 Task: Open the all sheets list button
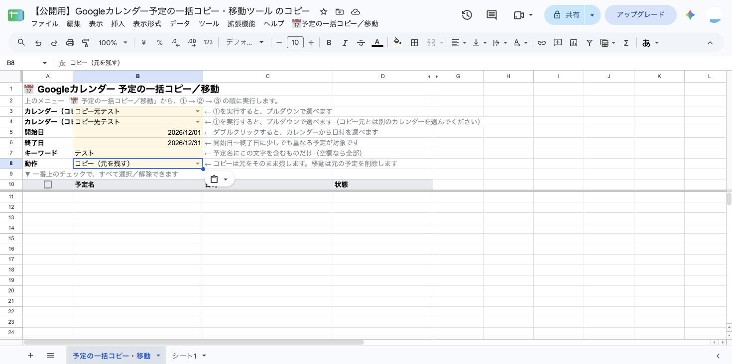[50, 356]
